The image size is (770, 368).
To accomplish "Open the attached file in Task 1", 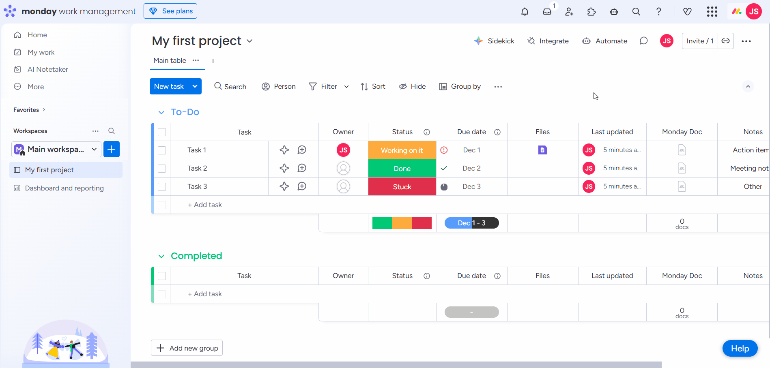I will pos(542,150).
